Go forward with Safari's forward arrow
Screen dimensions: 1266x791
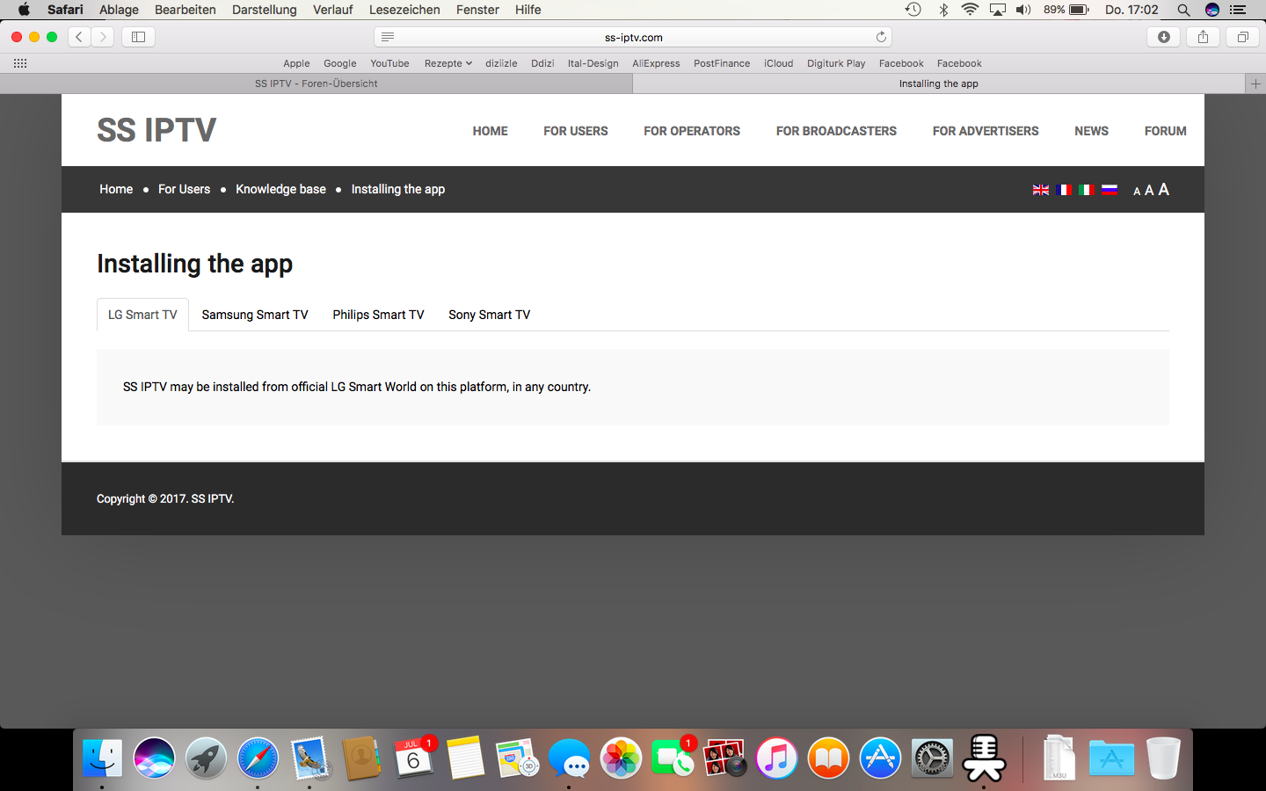coord(103,37)
